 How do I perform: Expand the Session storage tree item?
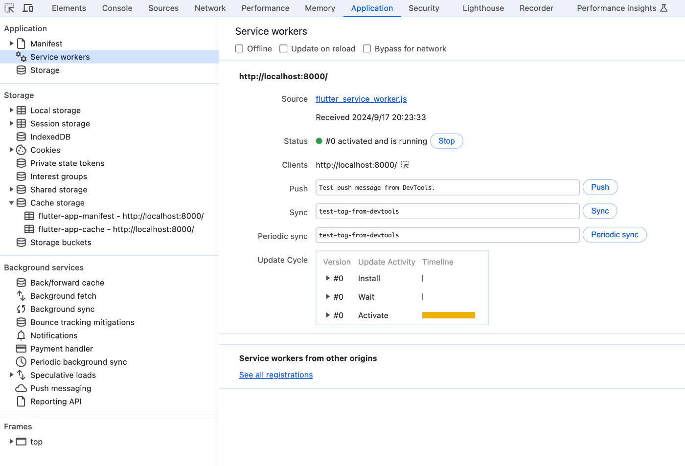pos(11,124)
